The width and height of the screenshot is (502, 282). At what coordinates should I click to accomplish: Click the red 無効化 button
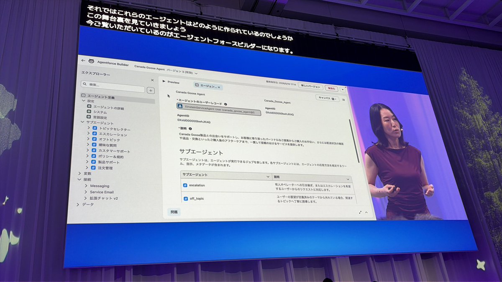point(332,88)
